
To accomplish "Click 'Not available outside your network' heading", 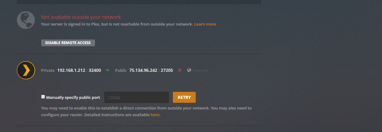I will tap(81, 17).
